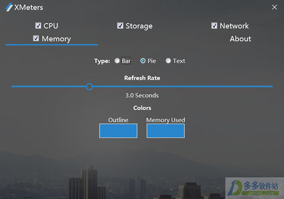Switch to the CPU tab label
284x199 pixels.
pyautogui.click(x=51, y=26)
